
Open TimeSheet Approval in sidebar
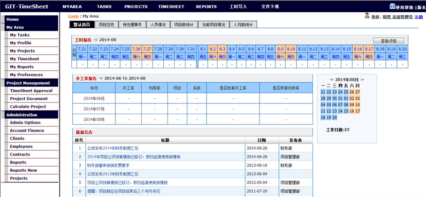click(x=31, y=91)
